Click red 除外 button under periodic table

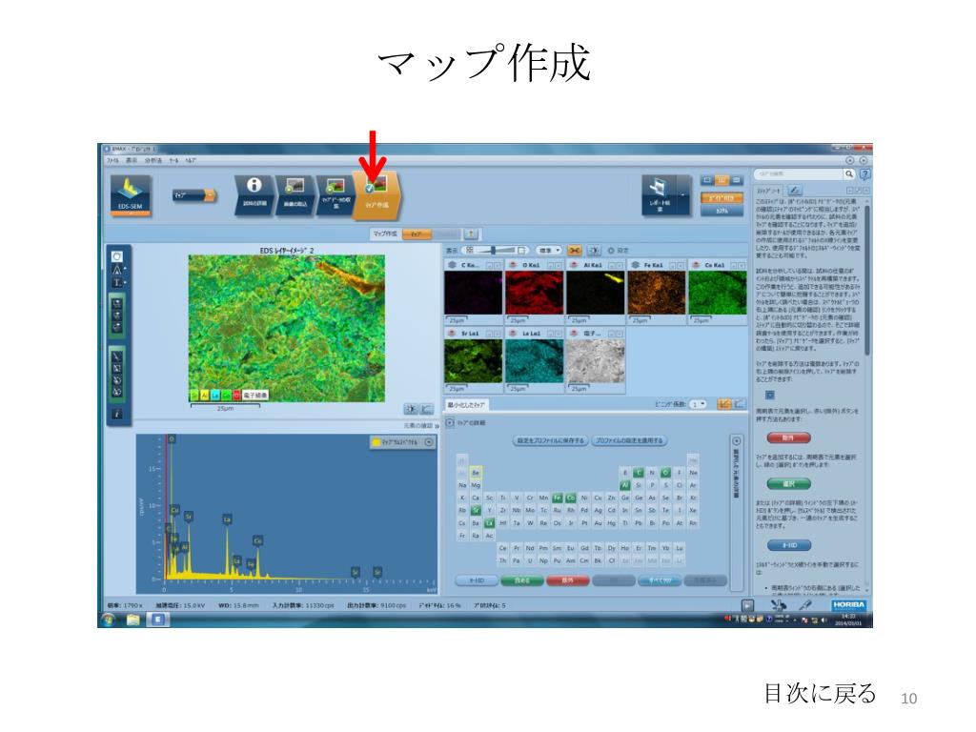568,580
